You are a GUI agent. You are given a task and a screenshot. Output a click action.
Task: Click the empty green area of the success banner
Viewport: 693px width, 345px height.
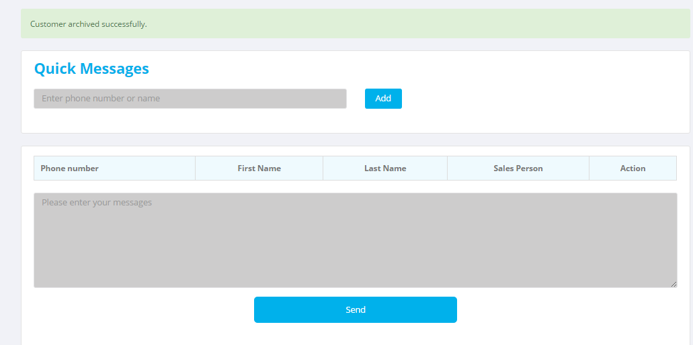[x=420, y=23]
